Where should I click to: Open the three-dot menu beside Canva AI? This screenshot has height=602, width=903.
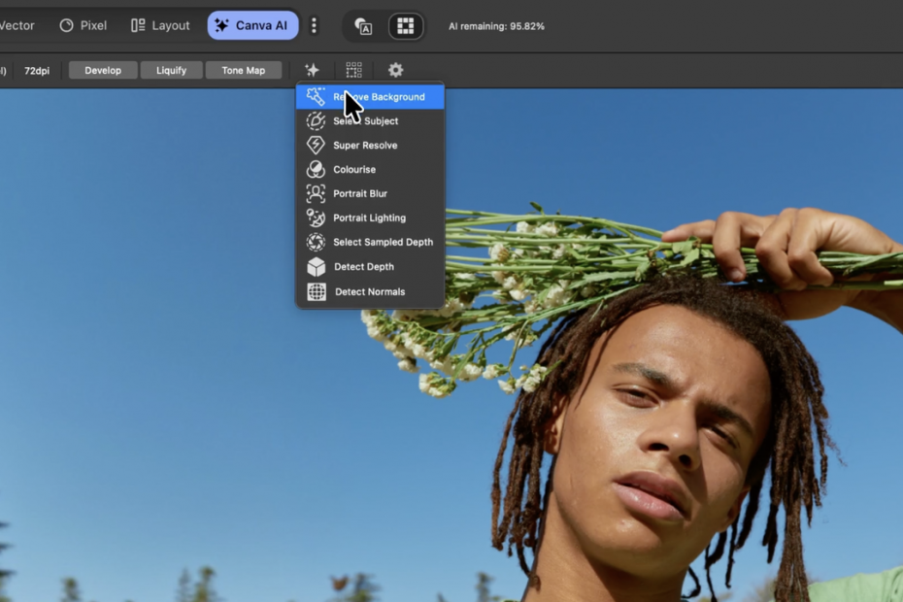click(x=314, y=25)
